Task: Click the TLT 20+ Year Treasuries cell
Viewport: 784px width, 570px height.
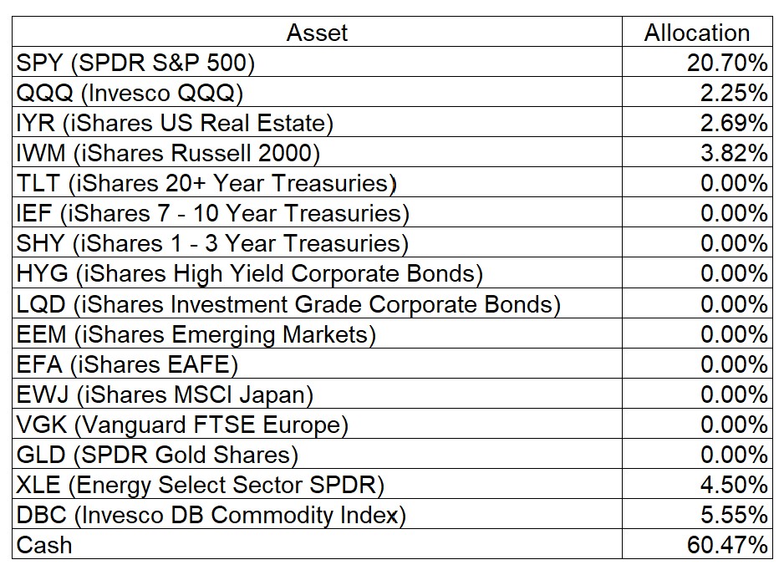Action: click(206, 183)
